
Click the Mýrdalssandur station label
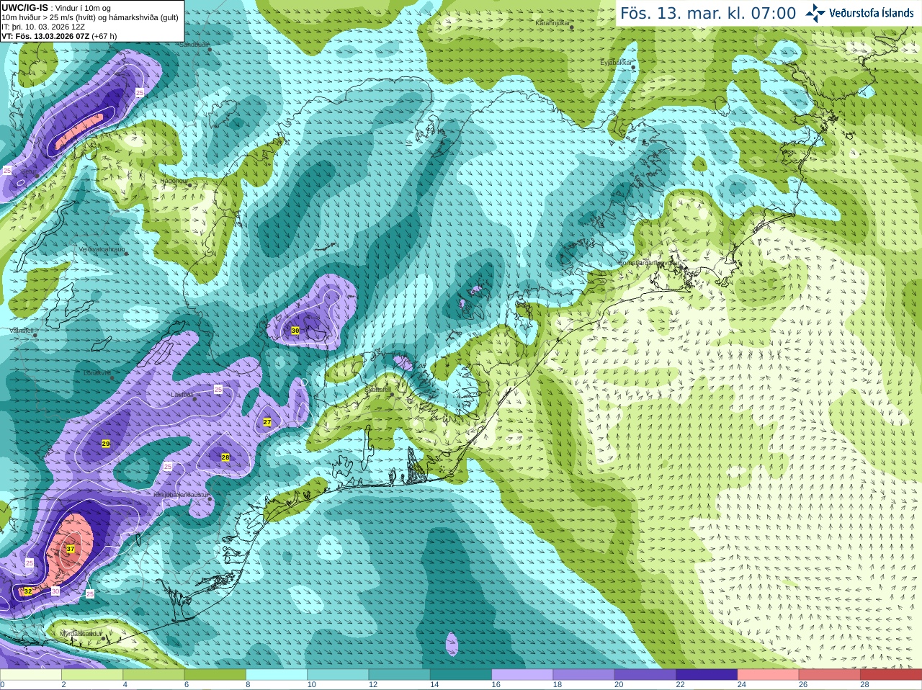coord(81,633)
